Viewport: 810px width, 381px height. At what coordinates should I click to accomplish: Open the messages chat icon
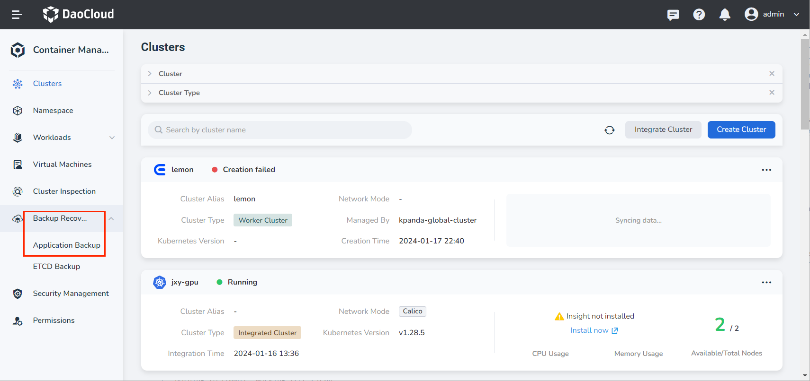tap(673, 15)
